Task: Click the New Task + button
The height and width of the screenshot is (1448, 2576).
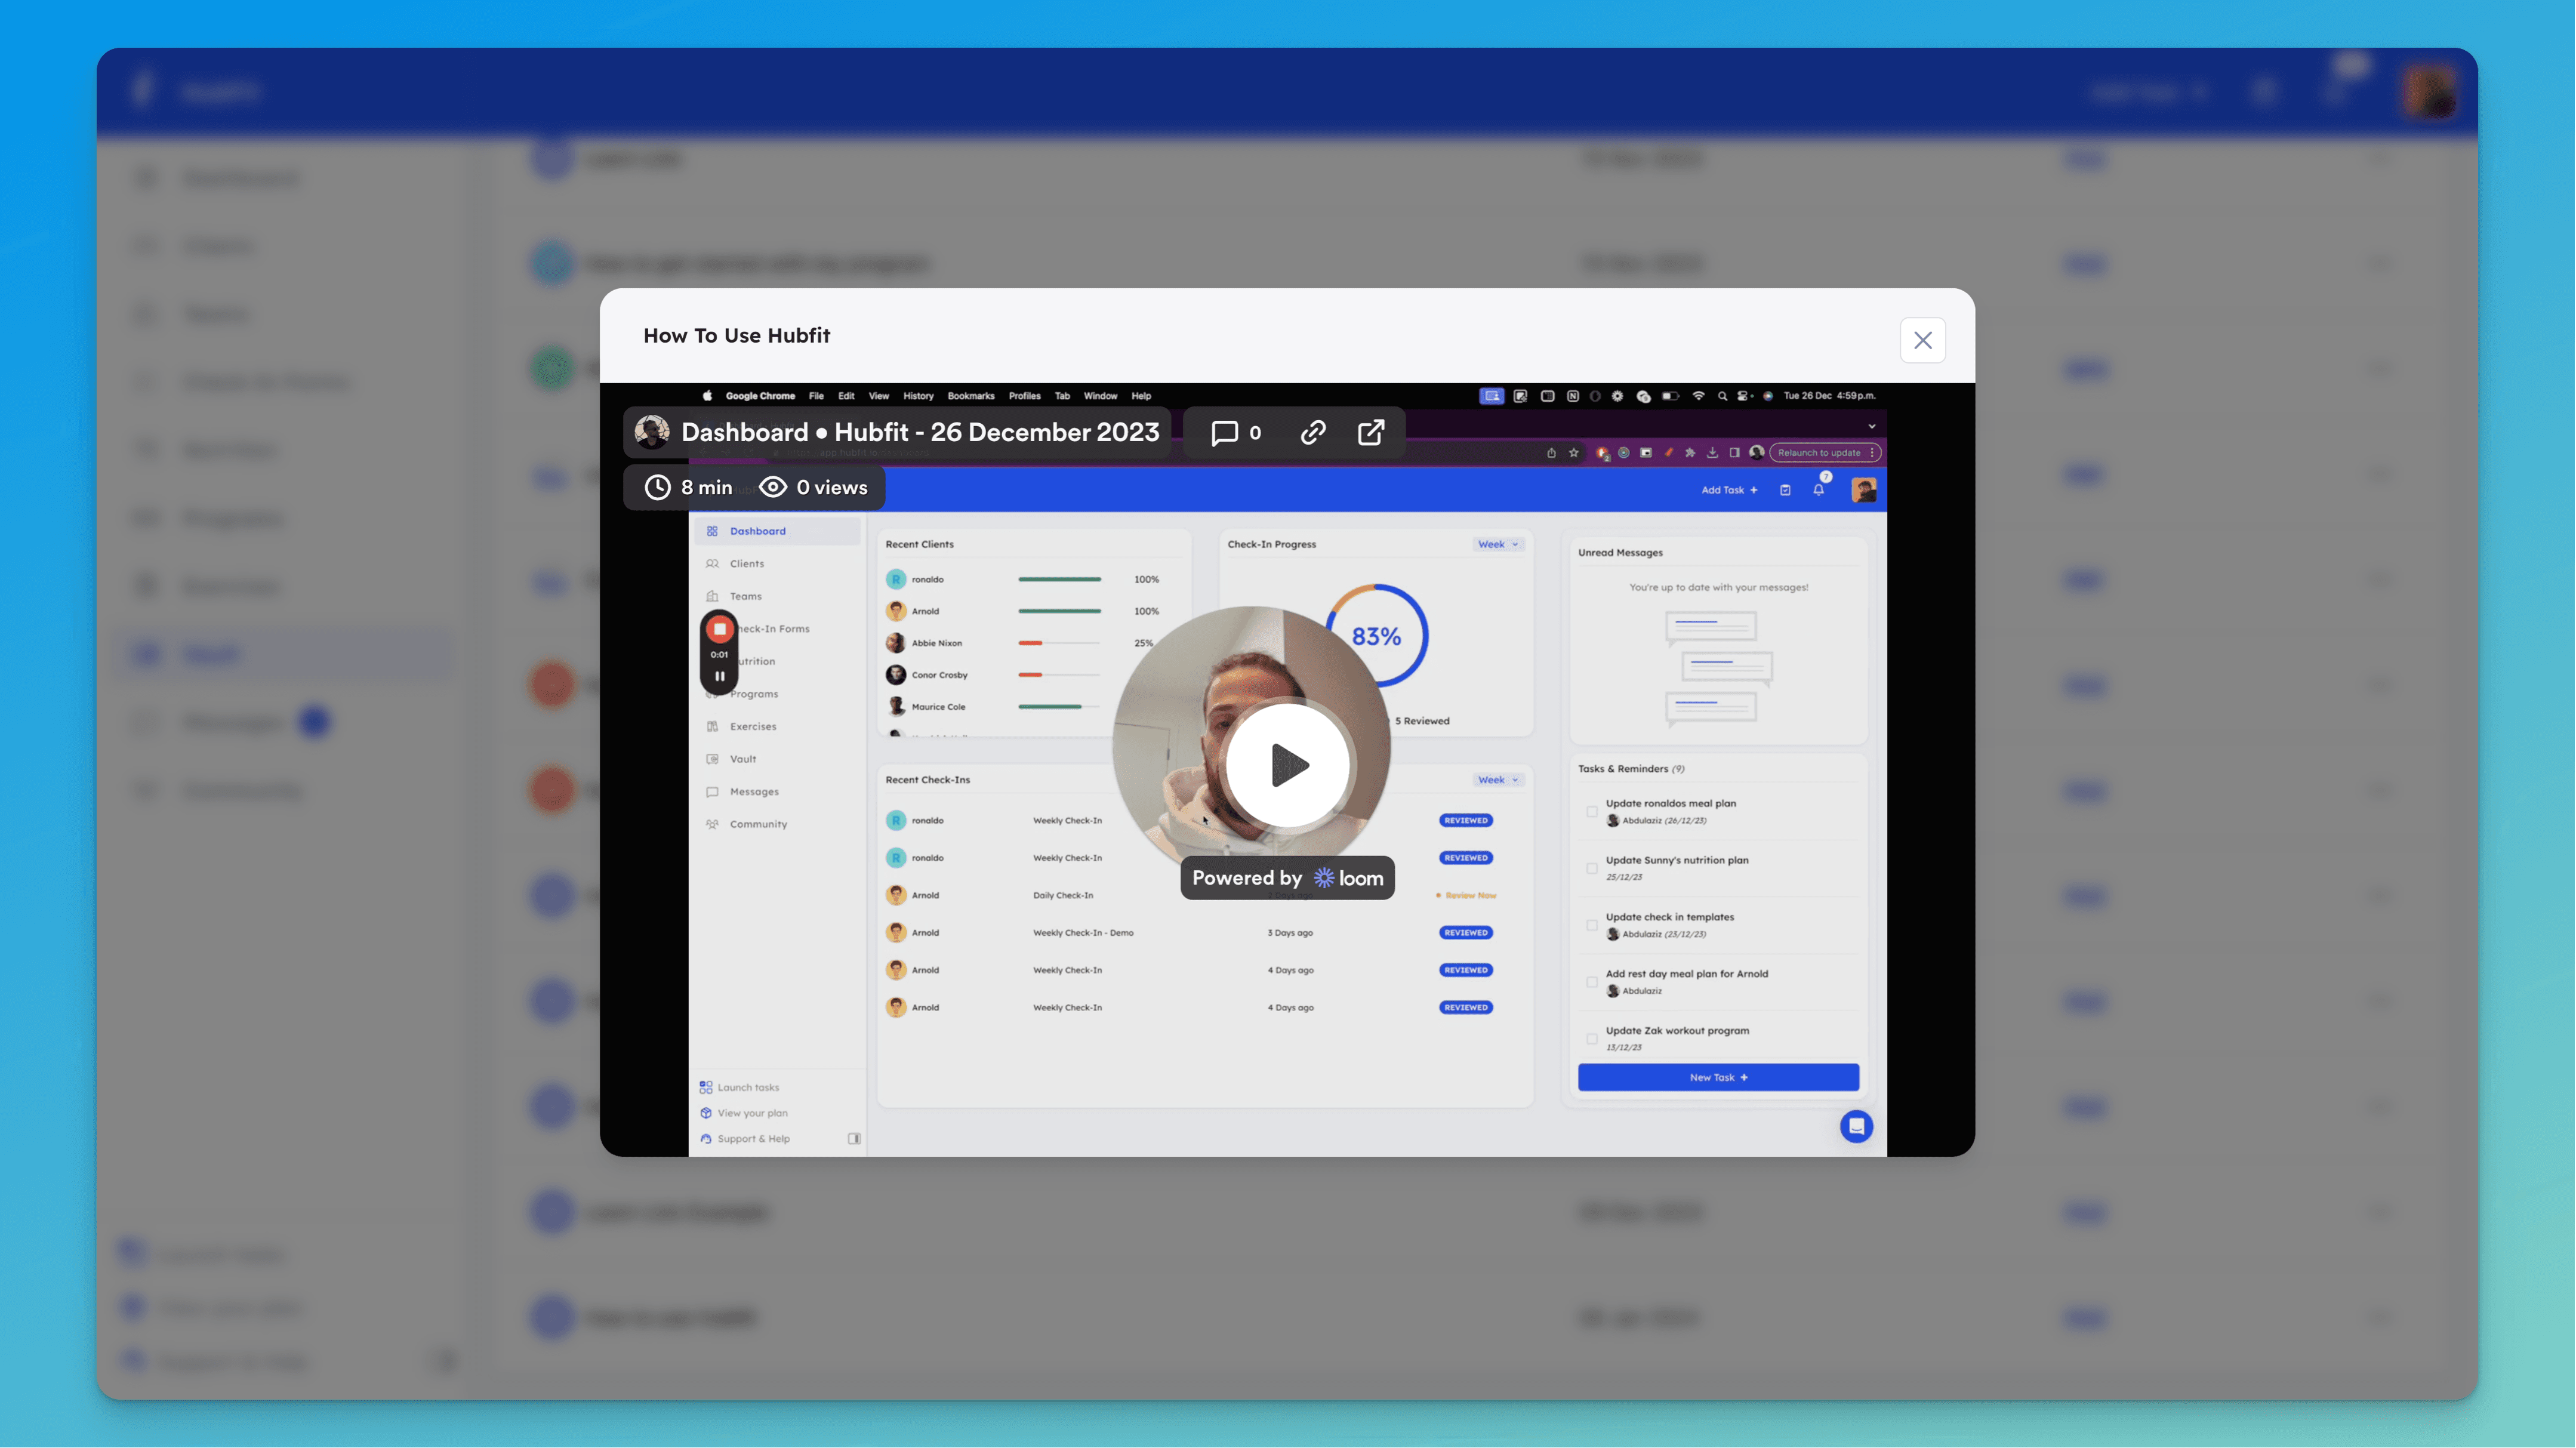Action: [x=1718, y=1078]
